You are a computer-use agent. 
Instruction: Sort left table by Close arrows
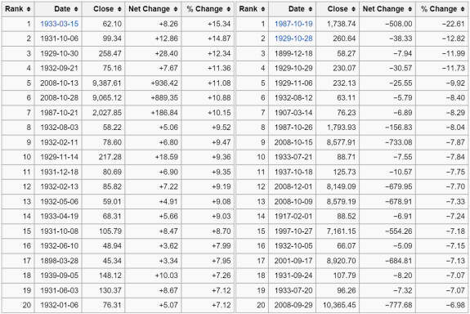(119, 9)
